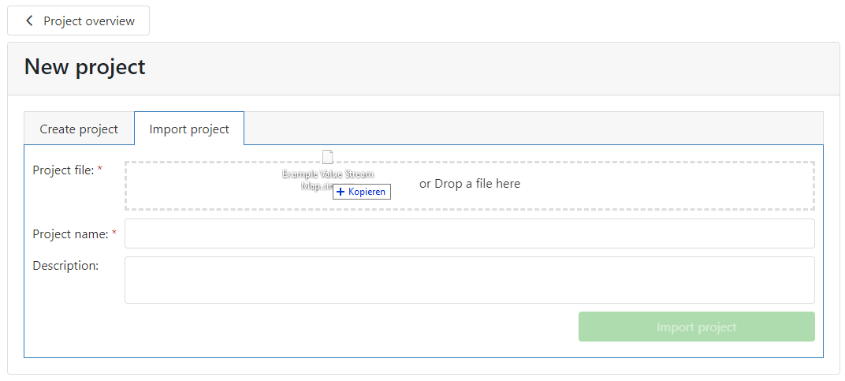Image resolution: width=845 pixels, height=381 pixels.
Task: Click the dragged document file icon
Action: [x=328, y=157]
